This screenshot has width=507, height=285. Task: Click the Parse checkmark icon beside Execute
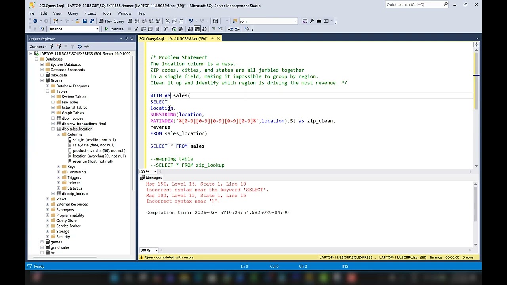click(136, 29)
